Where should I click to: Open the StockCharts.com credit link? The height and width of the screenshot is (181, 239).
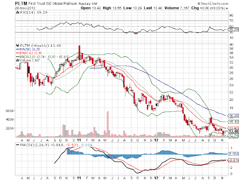(213, 3)
